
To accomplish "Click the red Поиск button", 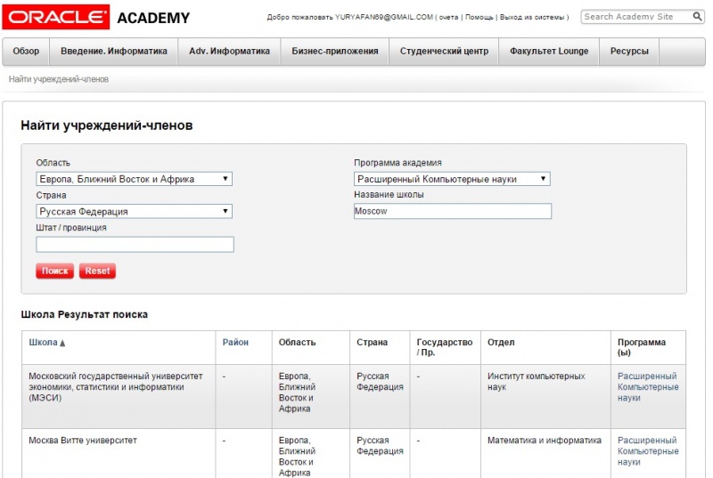I will (54, 271).
